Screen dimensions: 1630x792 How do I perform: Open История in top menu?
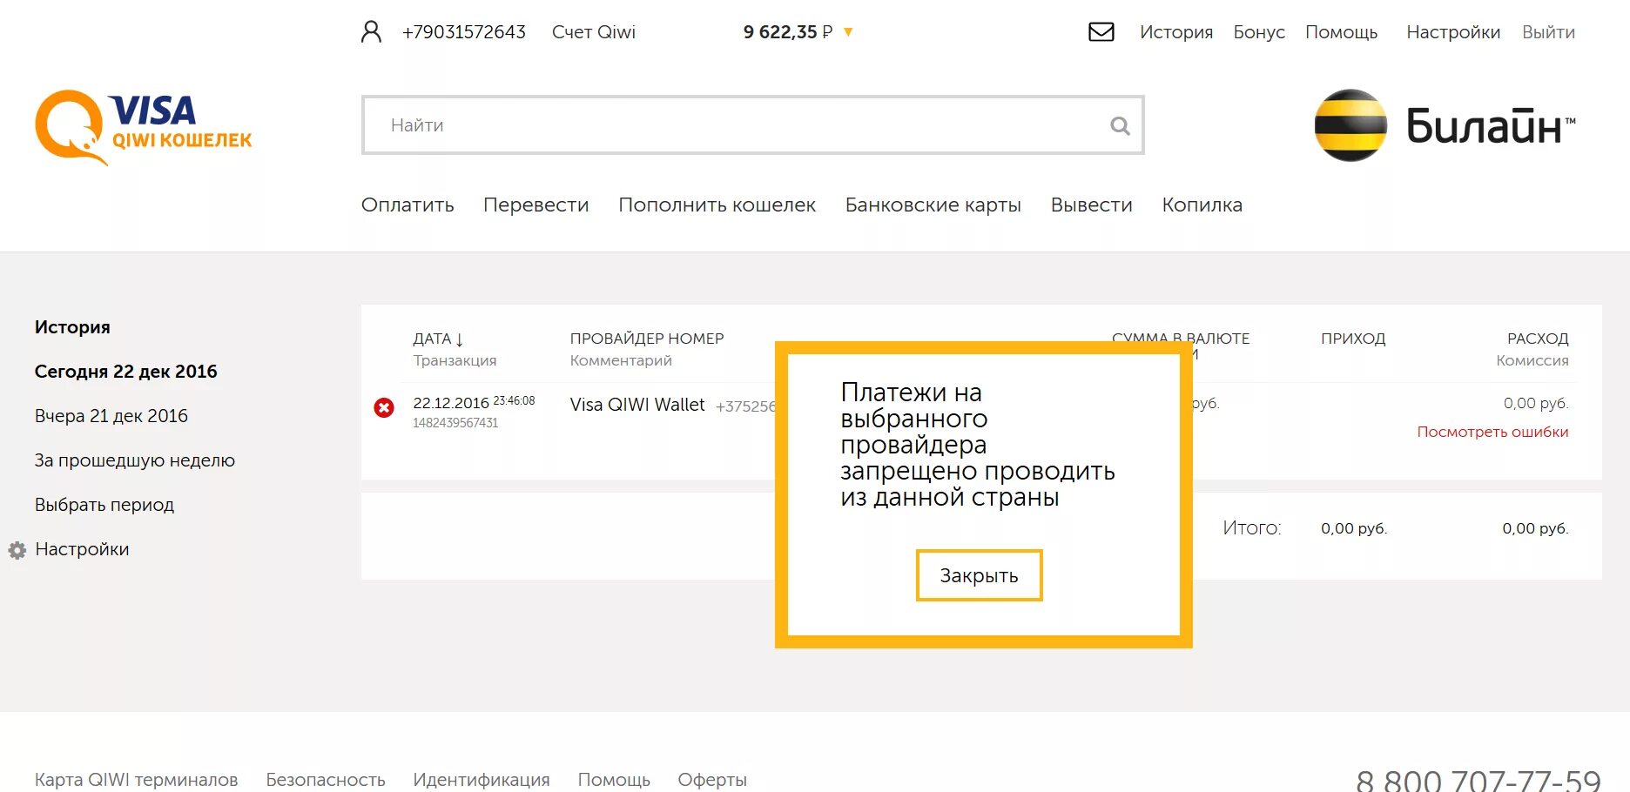click(x=1176, y=32)
